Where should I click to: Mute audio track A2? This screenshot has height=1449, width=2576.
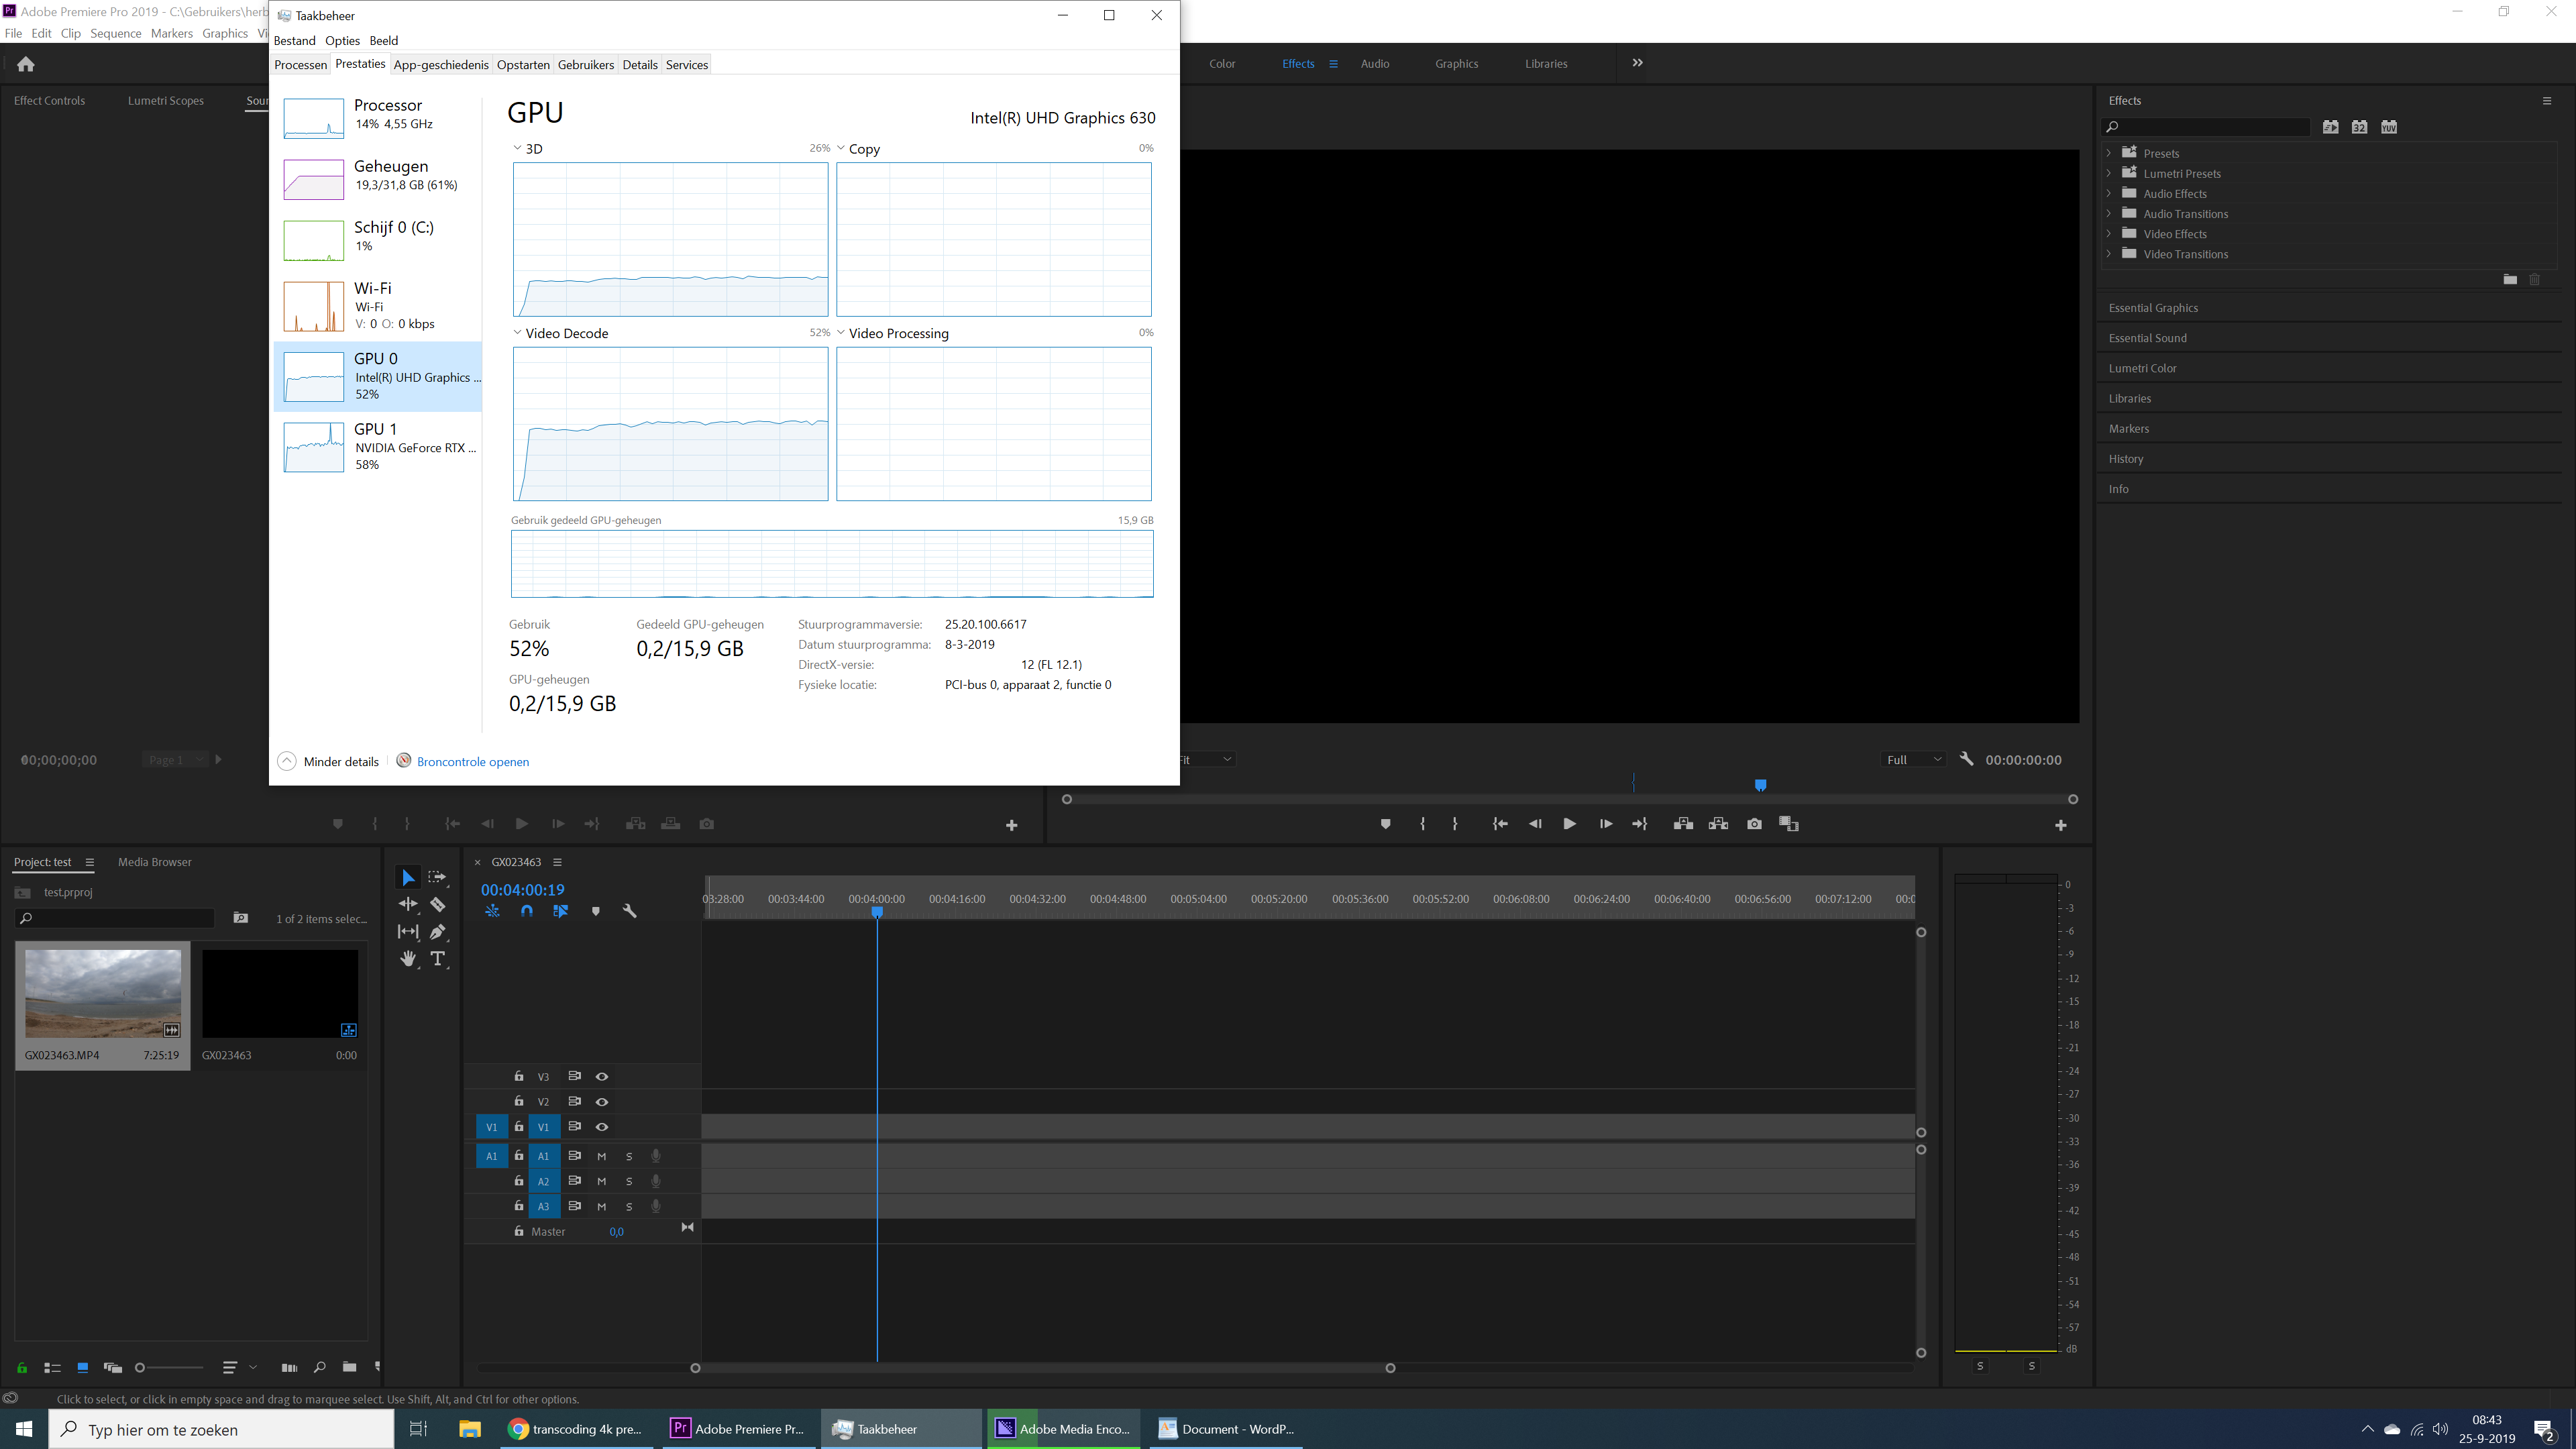(602, 1181)
